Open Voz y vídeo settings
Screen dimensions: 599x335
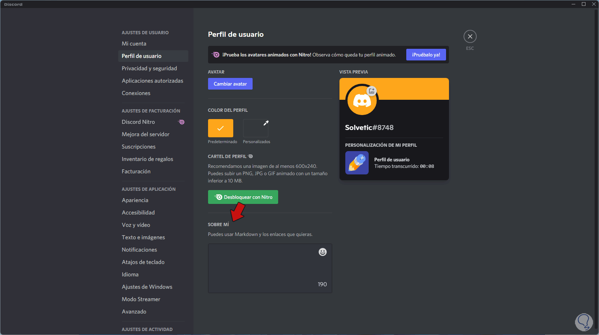tap(153, 225)
